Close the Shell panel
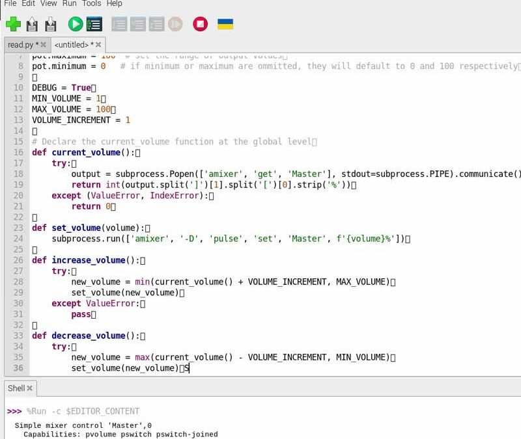 tap(29, 388)
